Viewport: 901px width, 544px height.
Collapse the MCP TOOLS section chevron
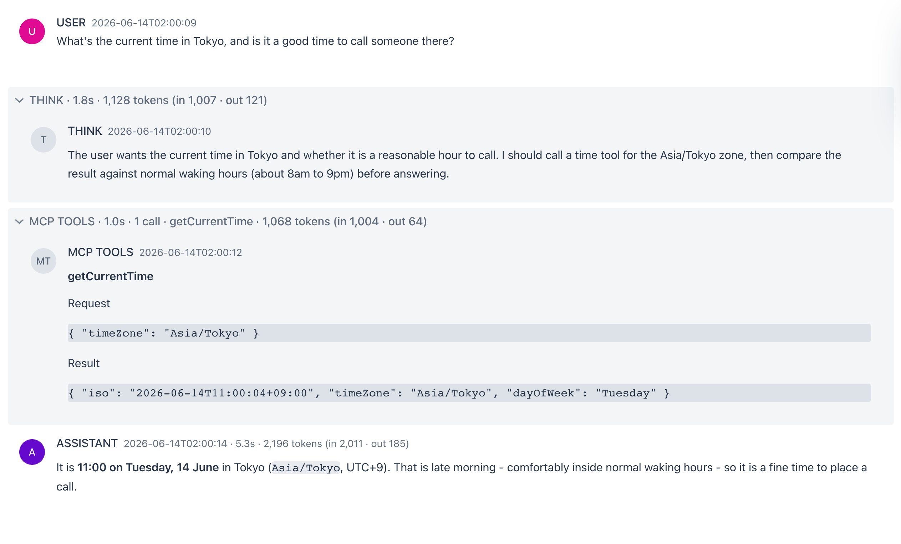[x=19, y=221]
